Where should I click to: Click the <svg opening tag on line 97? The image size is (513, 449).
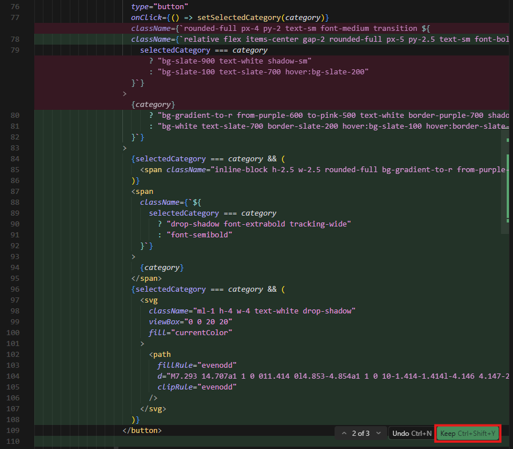tap(149, 300)
